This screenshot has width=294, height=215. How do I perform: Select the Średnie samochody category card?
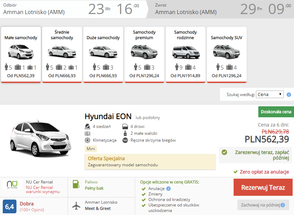click(62, 55)
